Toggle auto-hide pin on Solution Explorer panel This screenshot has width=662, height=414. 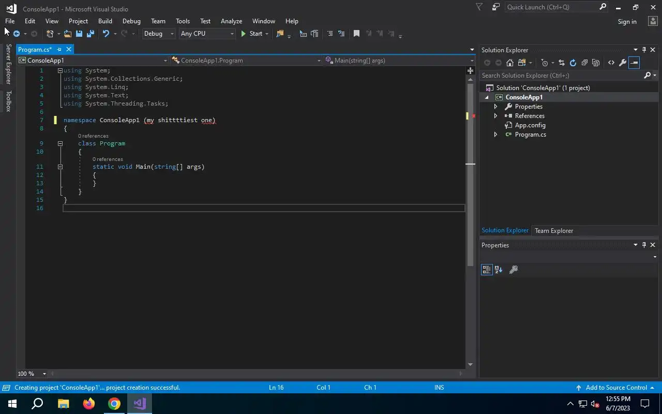pos(644,50)
